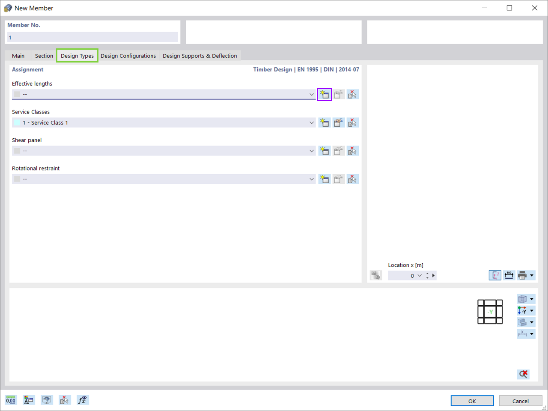The height and width of the screenshot is (411, 548).
Task: Open the -Y view direction dropdown
Action: 531,310
